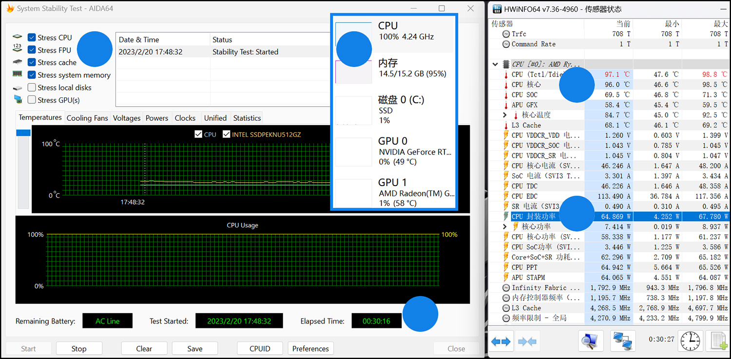
Task: Select the 磁盘 0 (C:) SSD entry
Action: tap(395, 111)
